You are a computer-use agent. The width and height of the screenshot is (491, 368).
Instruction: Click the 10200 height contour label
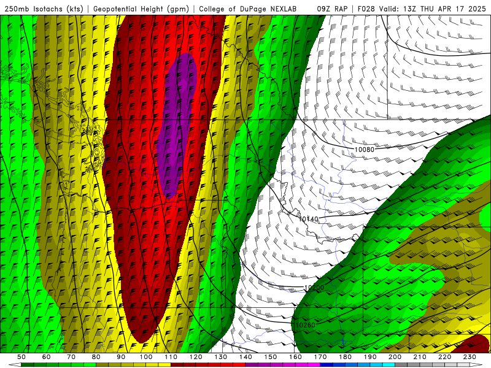[x=314, y=288]
